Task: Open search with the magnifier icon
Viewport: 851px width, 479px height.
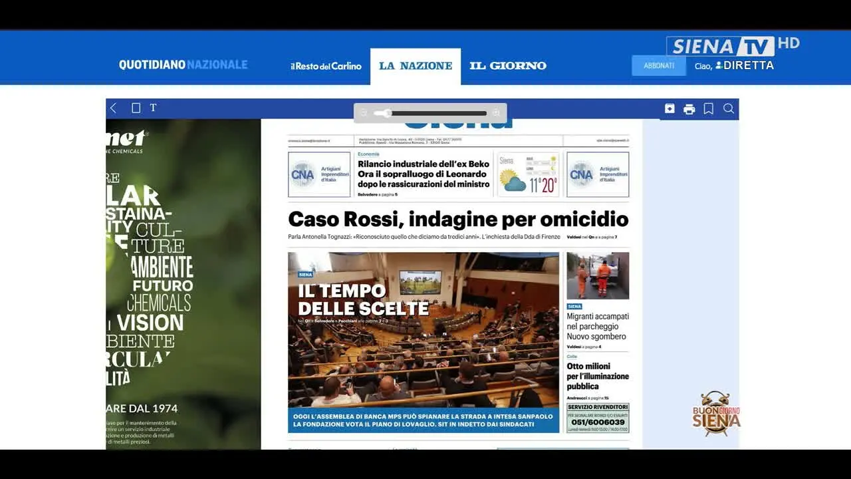Action: coord(729,108)
